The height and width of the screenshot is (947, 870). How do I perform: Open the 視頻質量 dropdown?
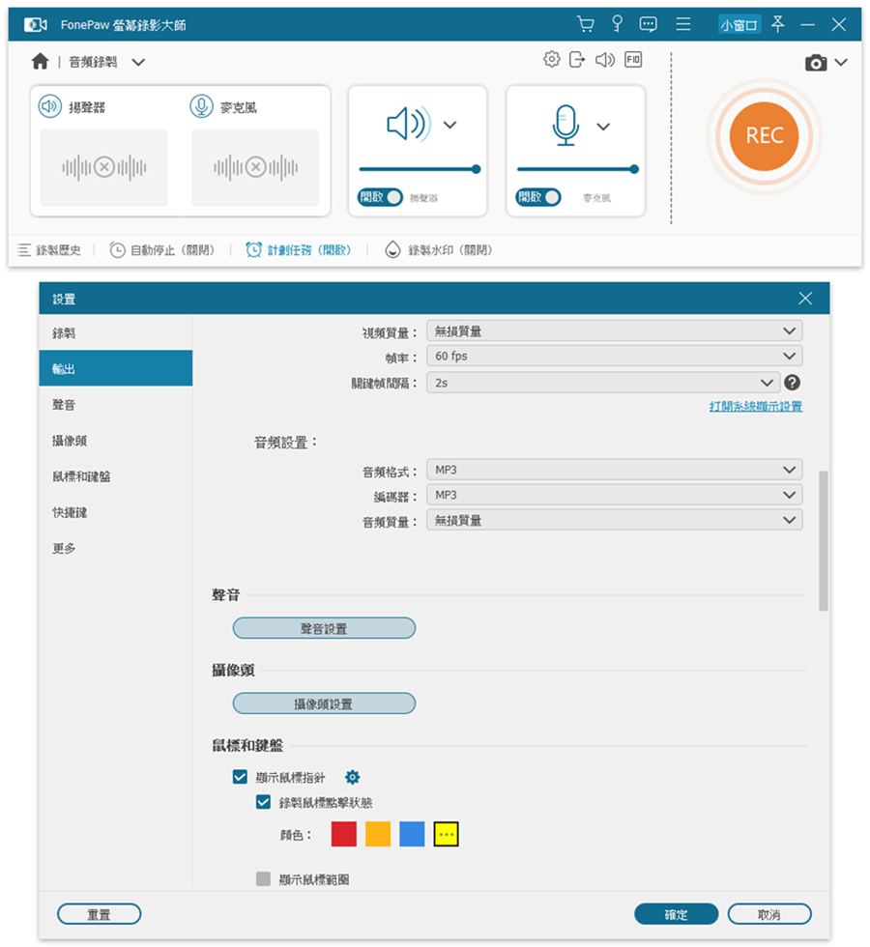(615, 330)
